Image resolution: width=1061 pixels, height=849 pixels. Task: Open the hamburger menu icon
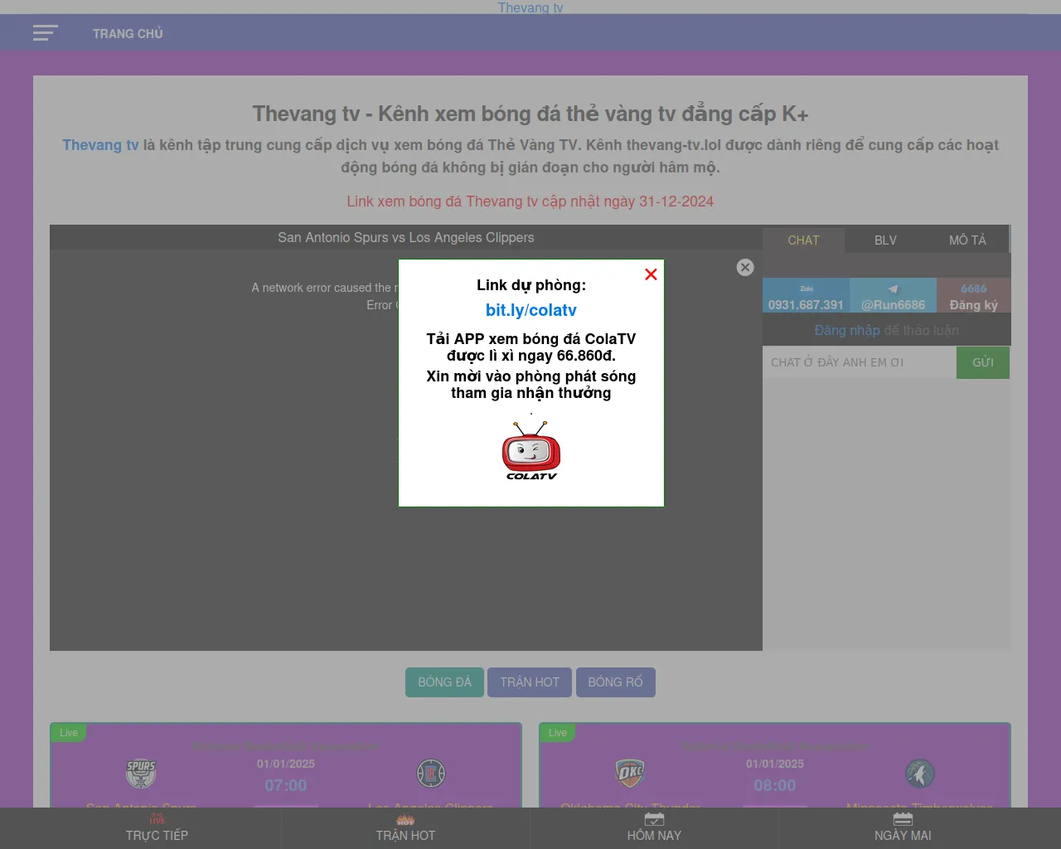click(46, 33)
